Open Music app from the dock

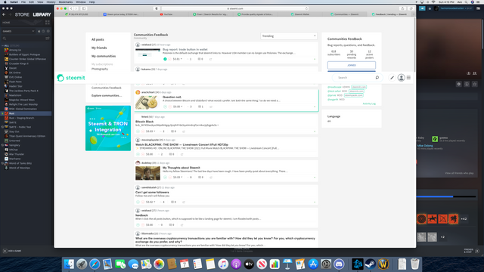coord(223,264)
